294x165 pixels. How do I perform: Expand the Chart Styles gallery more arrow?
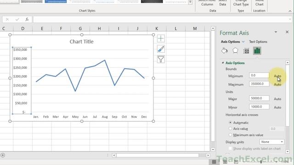point(190,2)
